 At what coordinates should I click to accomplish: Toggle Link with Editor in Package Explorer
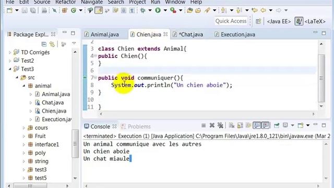click(x=52, y=44)
